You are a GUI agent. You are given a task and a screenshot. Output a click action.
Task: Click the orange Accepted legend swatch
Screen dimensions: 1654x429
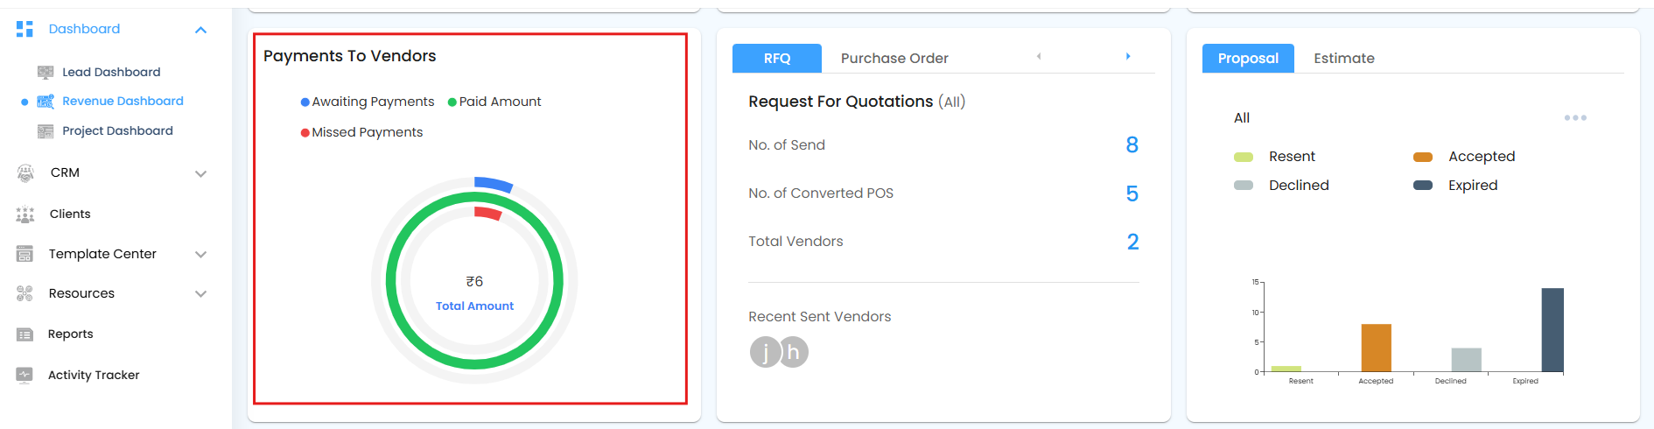(x=1423, y=157)
